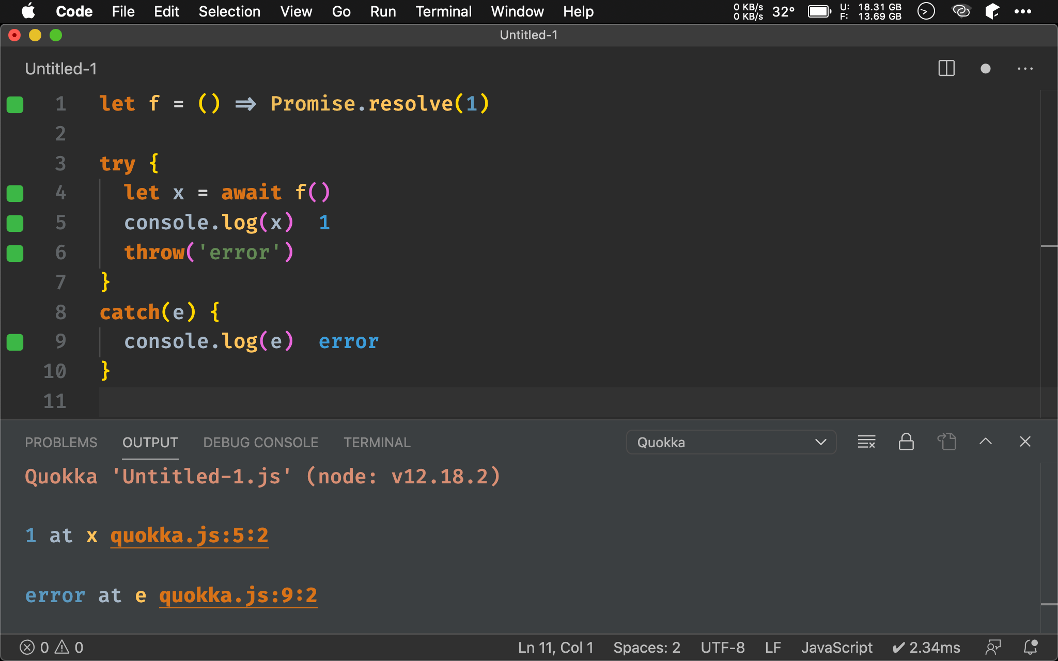Click the TERMINAL tab
Viewport: 1058px width, 661px height.
pos(376,442)
